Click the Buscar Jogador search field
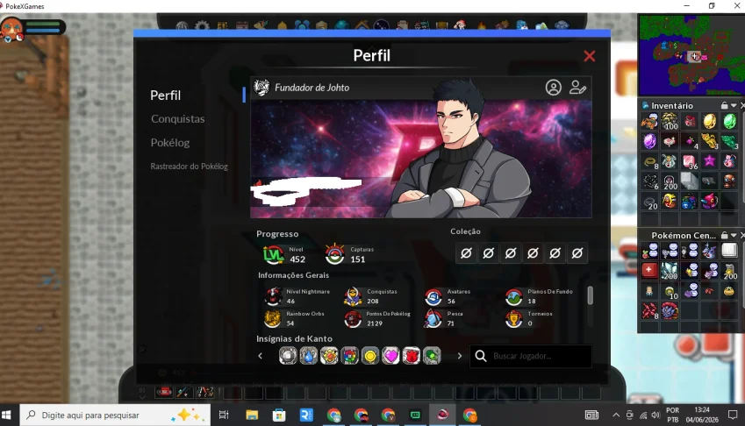The width and height of the screenshot is (745, 426). [531, 356]
